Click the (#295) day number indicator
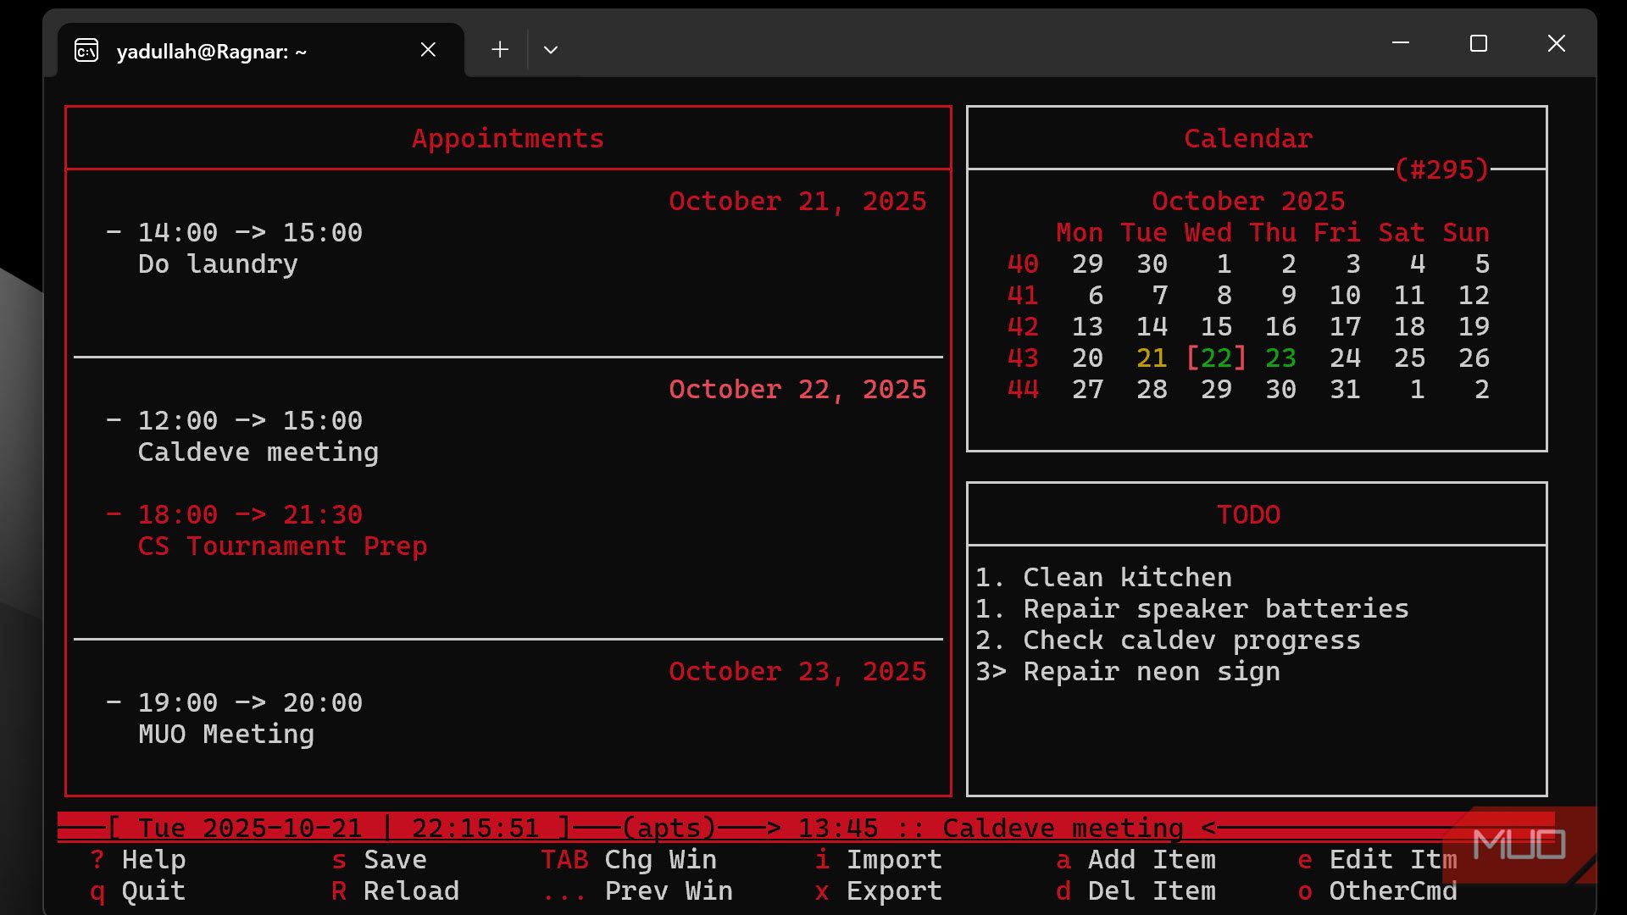 point(1441,169)
